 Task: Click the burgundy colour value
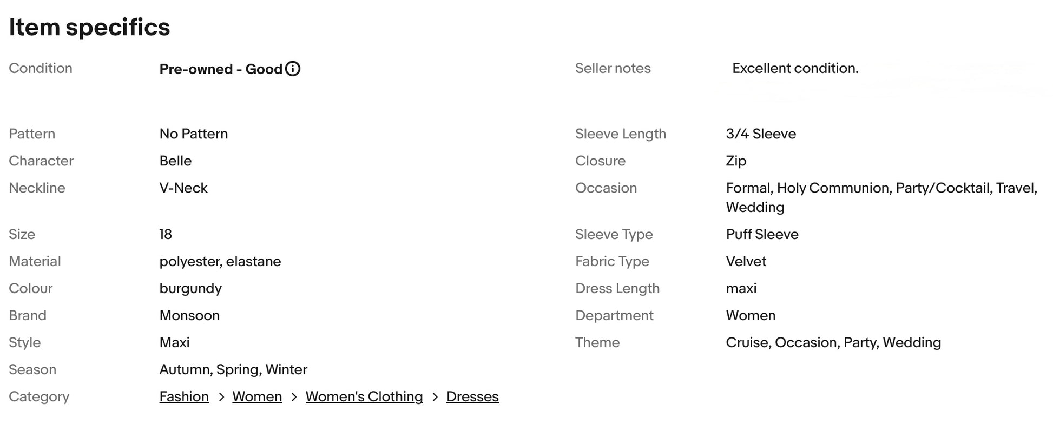(x=190, y=288)
